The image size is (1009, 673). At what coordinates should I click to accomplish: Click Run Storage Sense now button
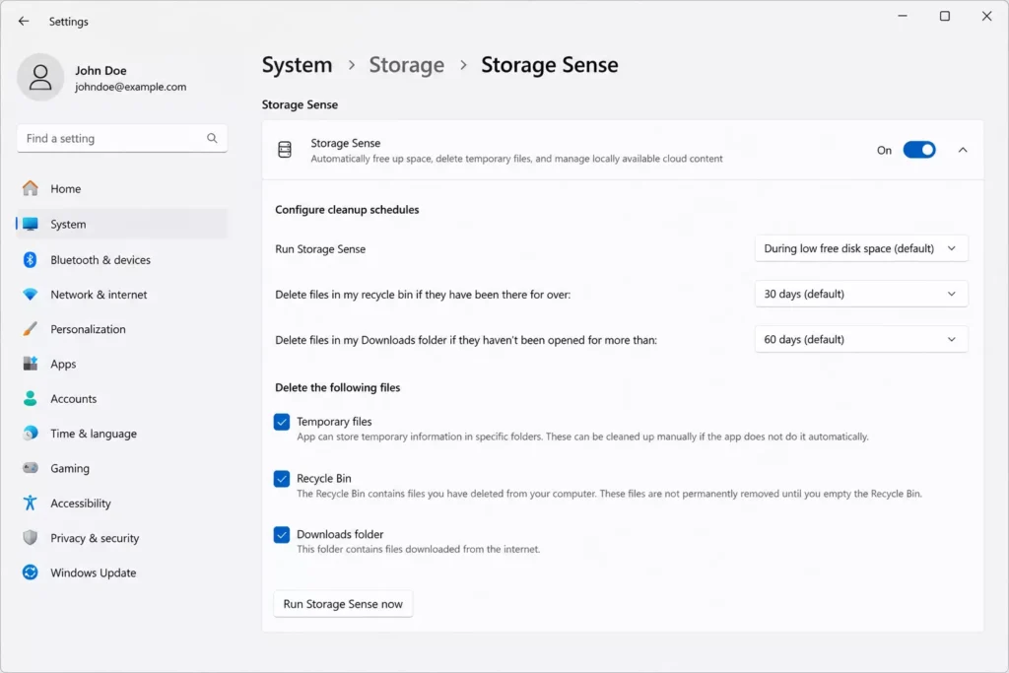343,603
